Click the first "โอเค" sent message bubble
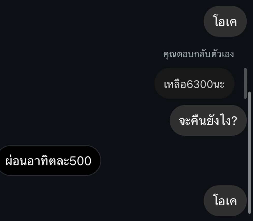This screenshot has width=253, height=221. click(x=225, y=21)
